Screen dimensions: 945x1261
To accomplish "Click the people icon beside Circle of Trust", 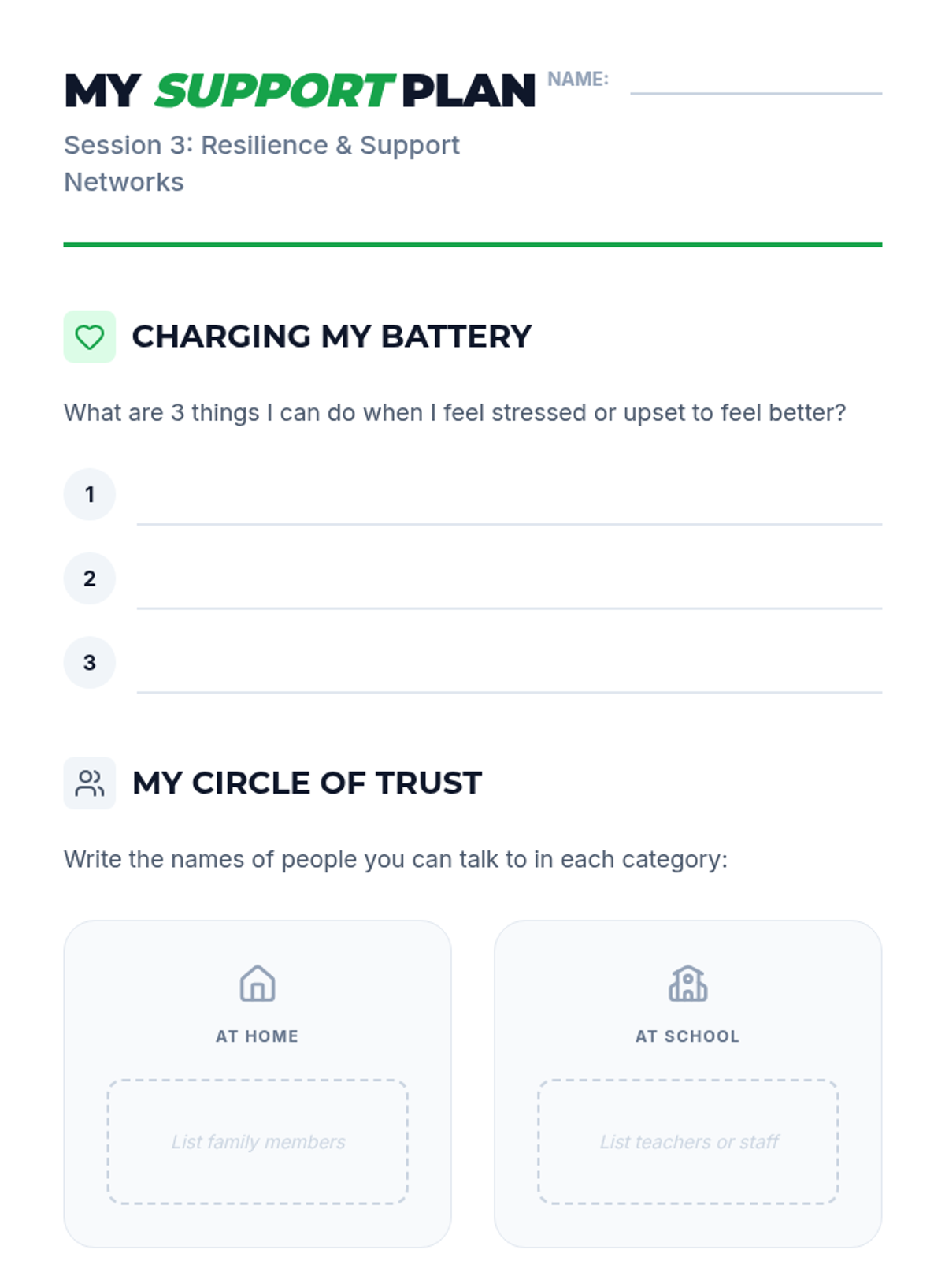I will tap(89, 783).
